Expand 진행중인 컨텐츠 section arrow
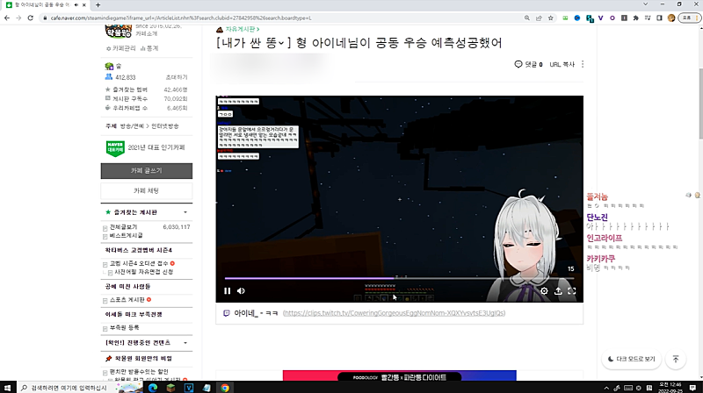 tap(185, 343)
